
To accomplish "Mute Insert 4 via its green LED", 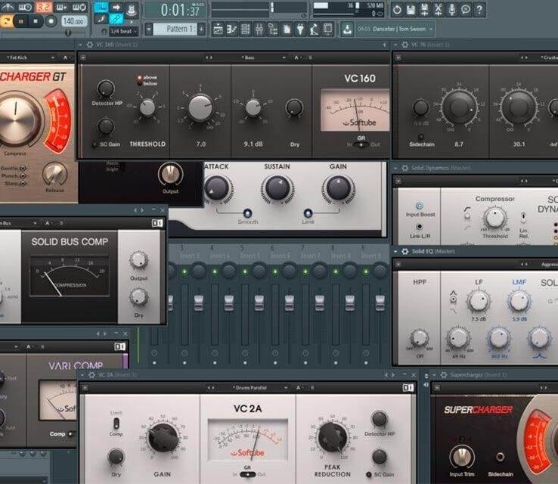I will [x=215, y=271].
